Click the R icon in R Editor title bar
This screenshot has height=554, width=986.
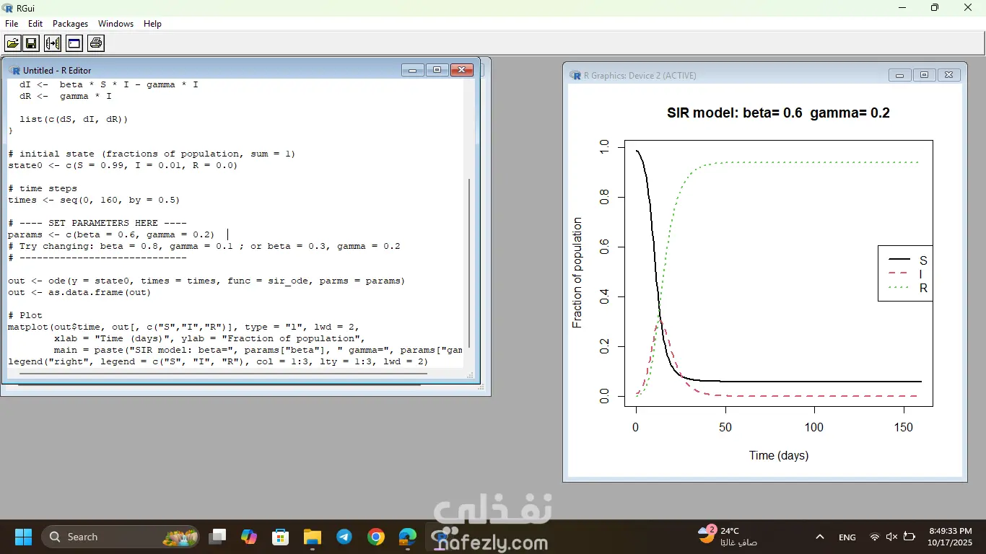coord(14,70)
